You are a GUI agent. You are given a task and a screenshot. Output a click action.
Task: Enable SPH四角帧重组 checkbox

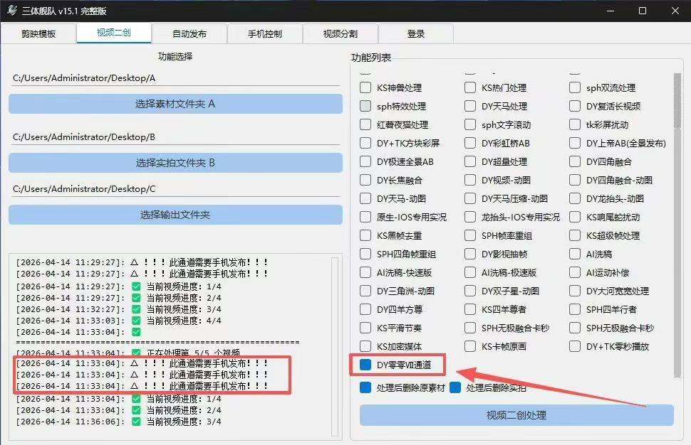365,254
